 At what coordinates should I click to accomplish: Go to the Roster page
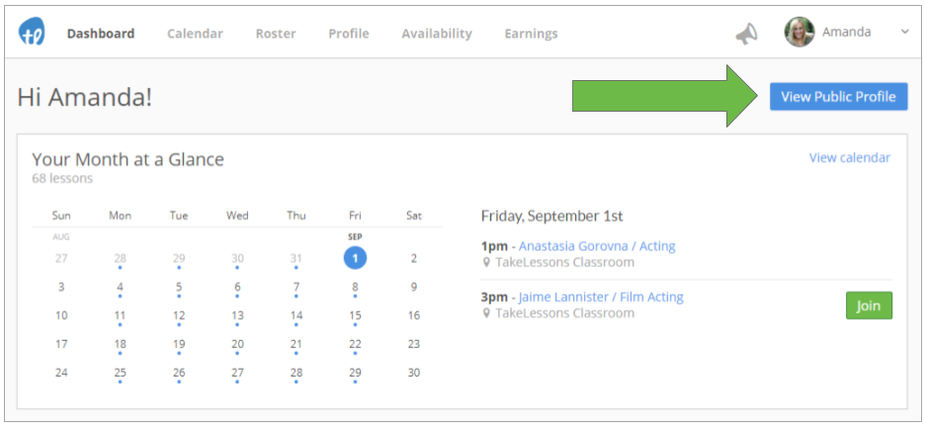276,34
